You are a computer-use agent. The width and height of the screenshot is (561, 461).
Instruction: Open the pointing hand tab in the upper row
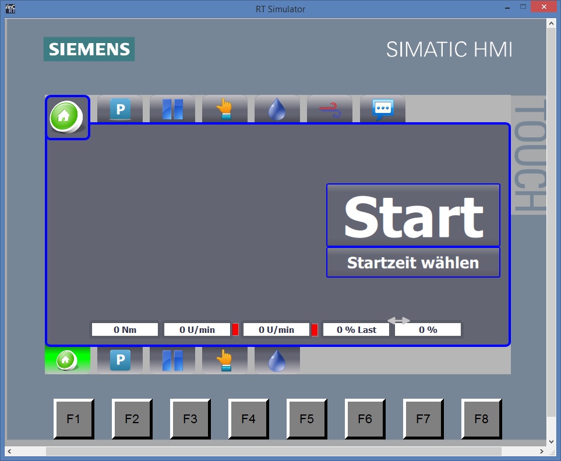[x=225, y=109]
